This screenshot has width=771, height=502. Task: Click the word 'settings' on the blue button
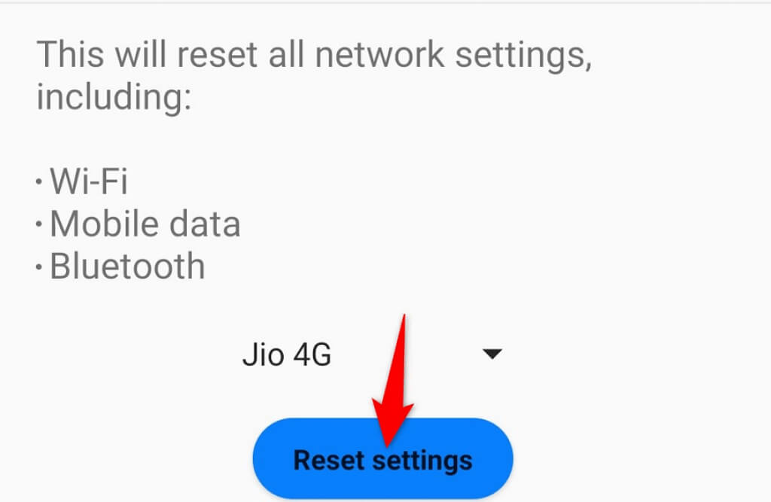(422, 461)
